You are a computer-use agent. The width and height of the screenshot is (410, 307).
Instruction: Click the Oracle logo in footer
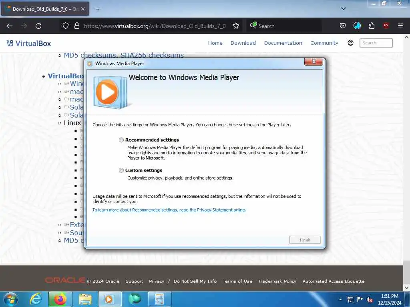(x=65, y=280)
